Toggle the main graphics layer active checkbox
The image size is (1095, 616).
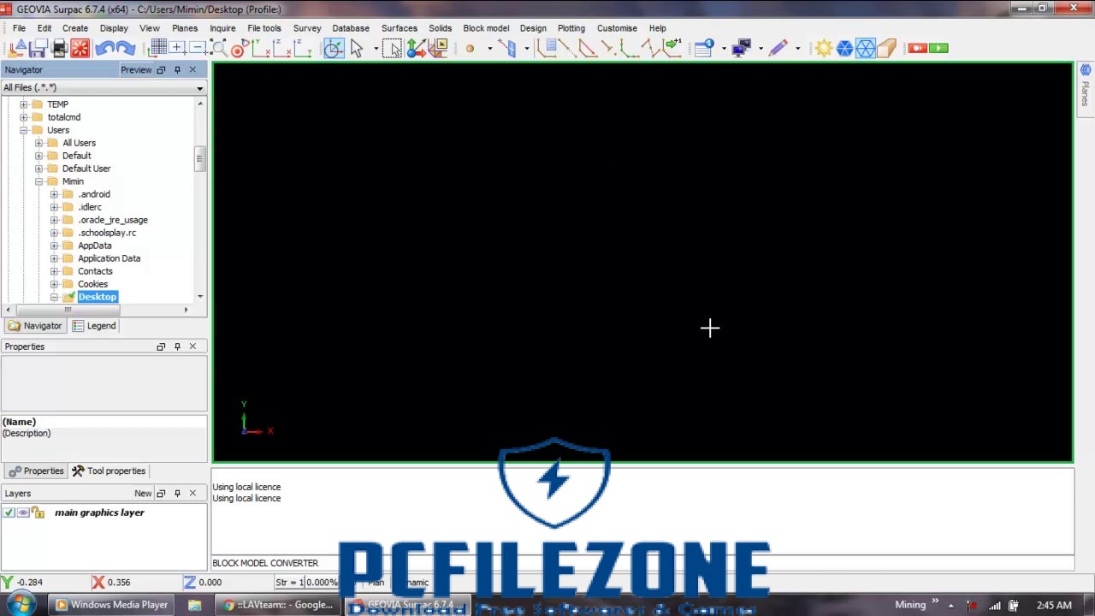9,512
